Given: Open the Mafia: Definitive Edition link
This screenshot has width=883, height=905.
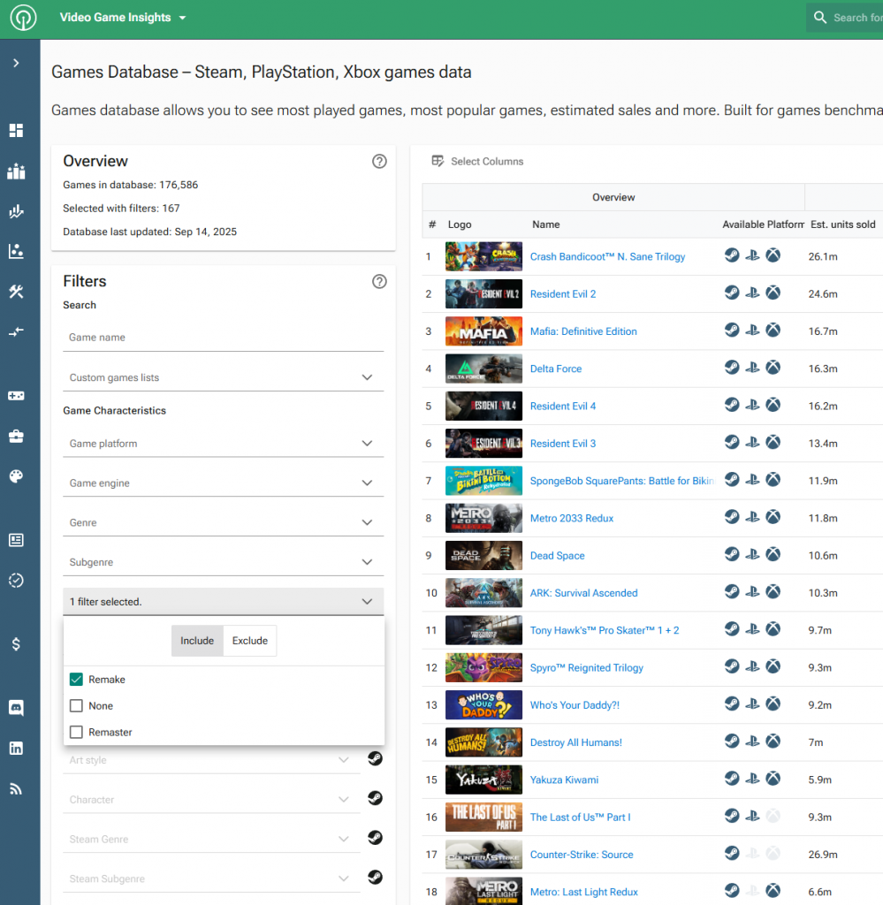Looking at the screenshot, I should pos(583,331).
